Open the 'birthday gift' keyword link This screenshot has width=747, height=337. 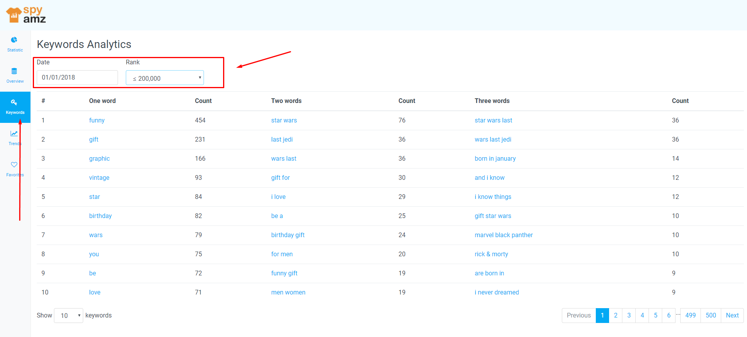pos(288,235)
